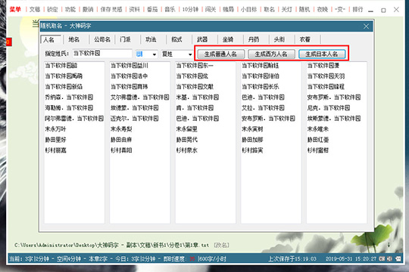Click the down arrow near the lotus

[x=389, y=245]
